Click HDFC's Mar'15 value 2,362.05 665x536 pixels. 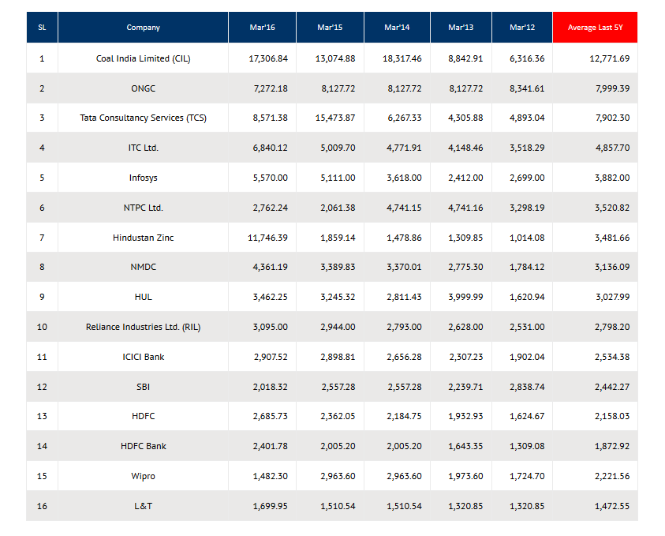(338, 416)
